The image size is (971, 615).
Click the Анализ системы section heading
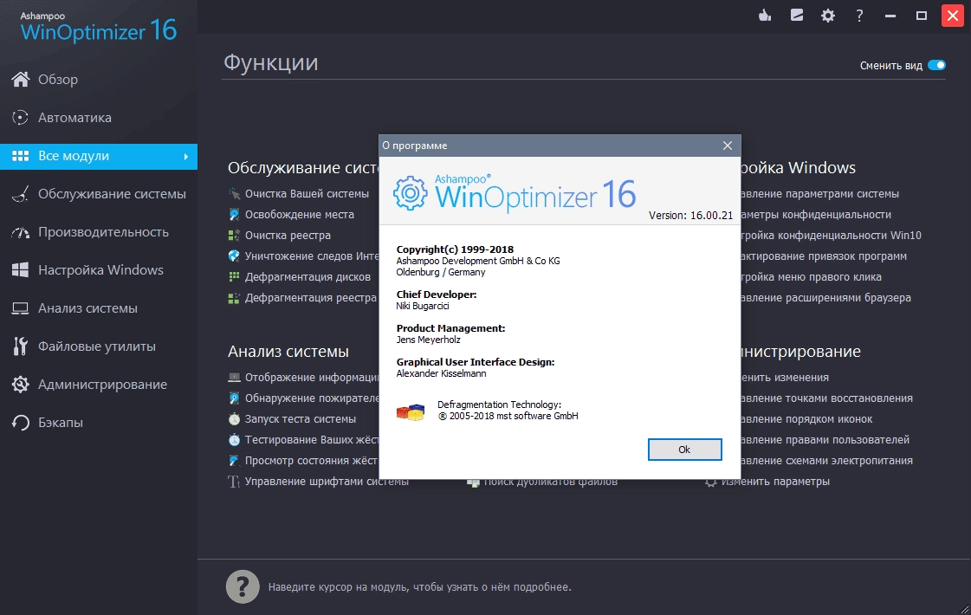288,351
